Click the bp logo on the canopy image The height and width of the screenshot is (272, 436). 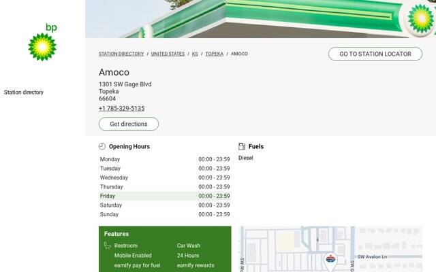click(x=420, y=18)
